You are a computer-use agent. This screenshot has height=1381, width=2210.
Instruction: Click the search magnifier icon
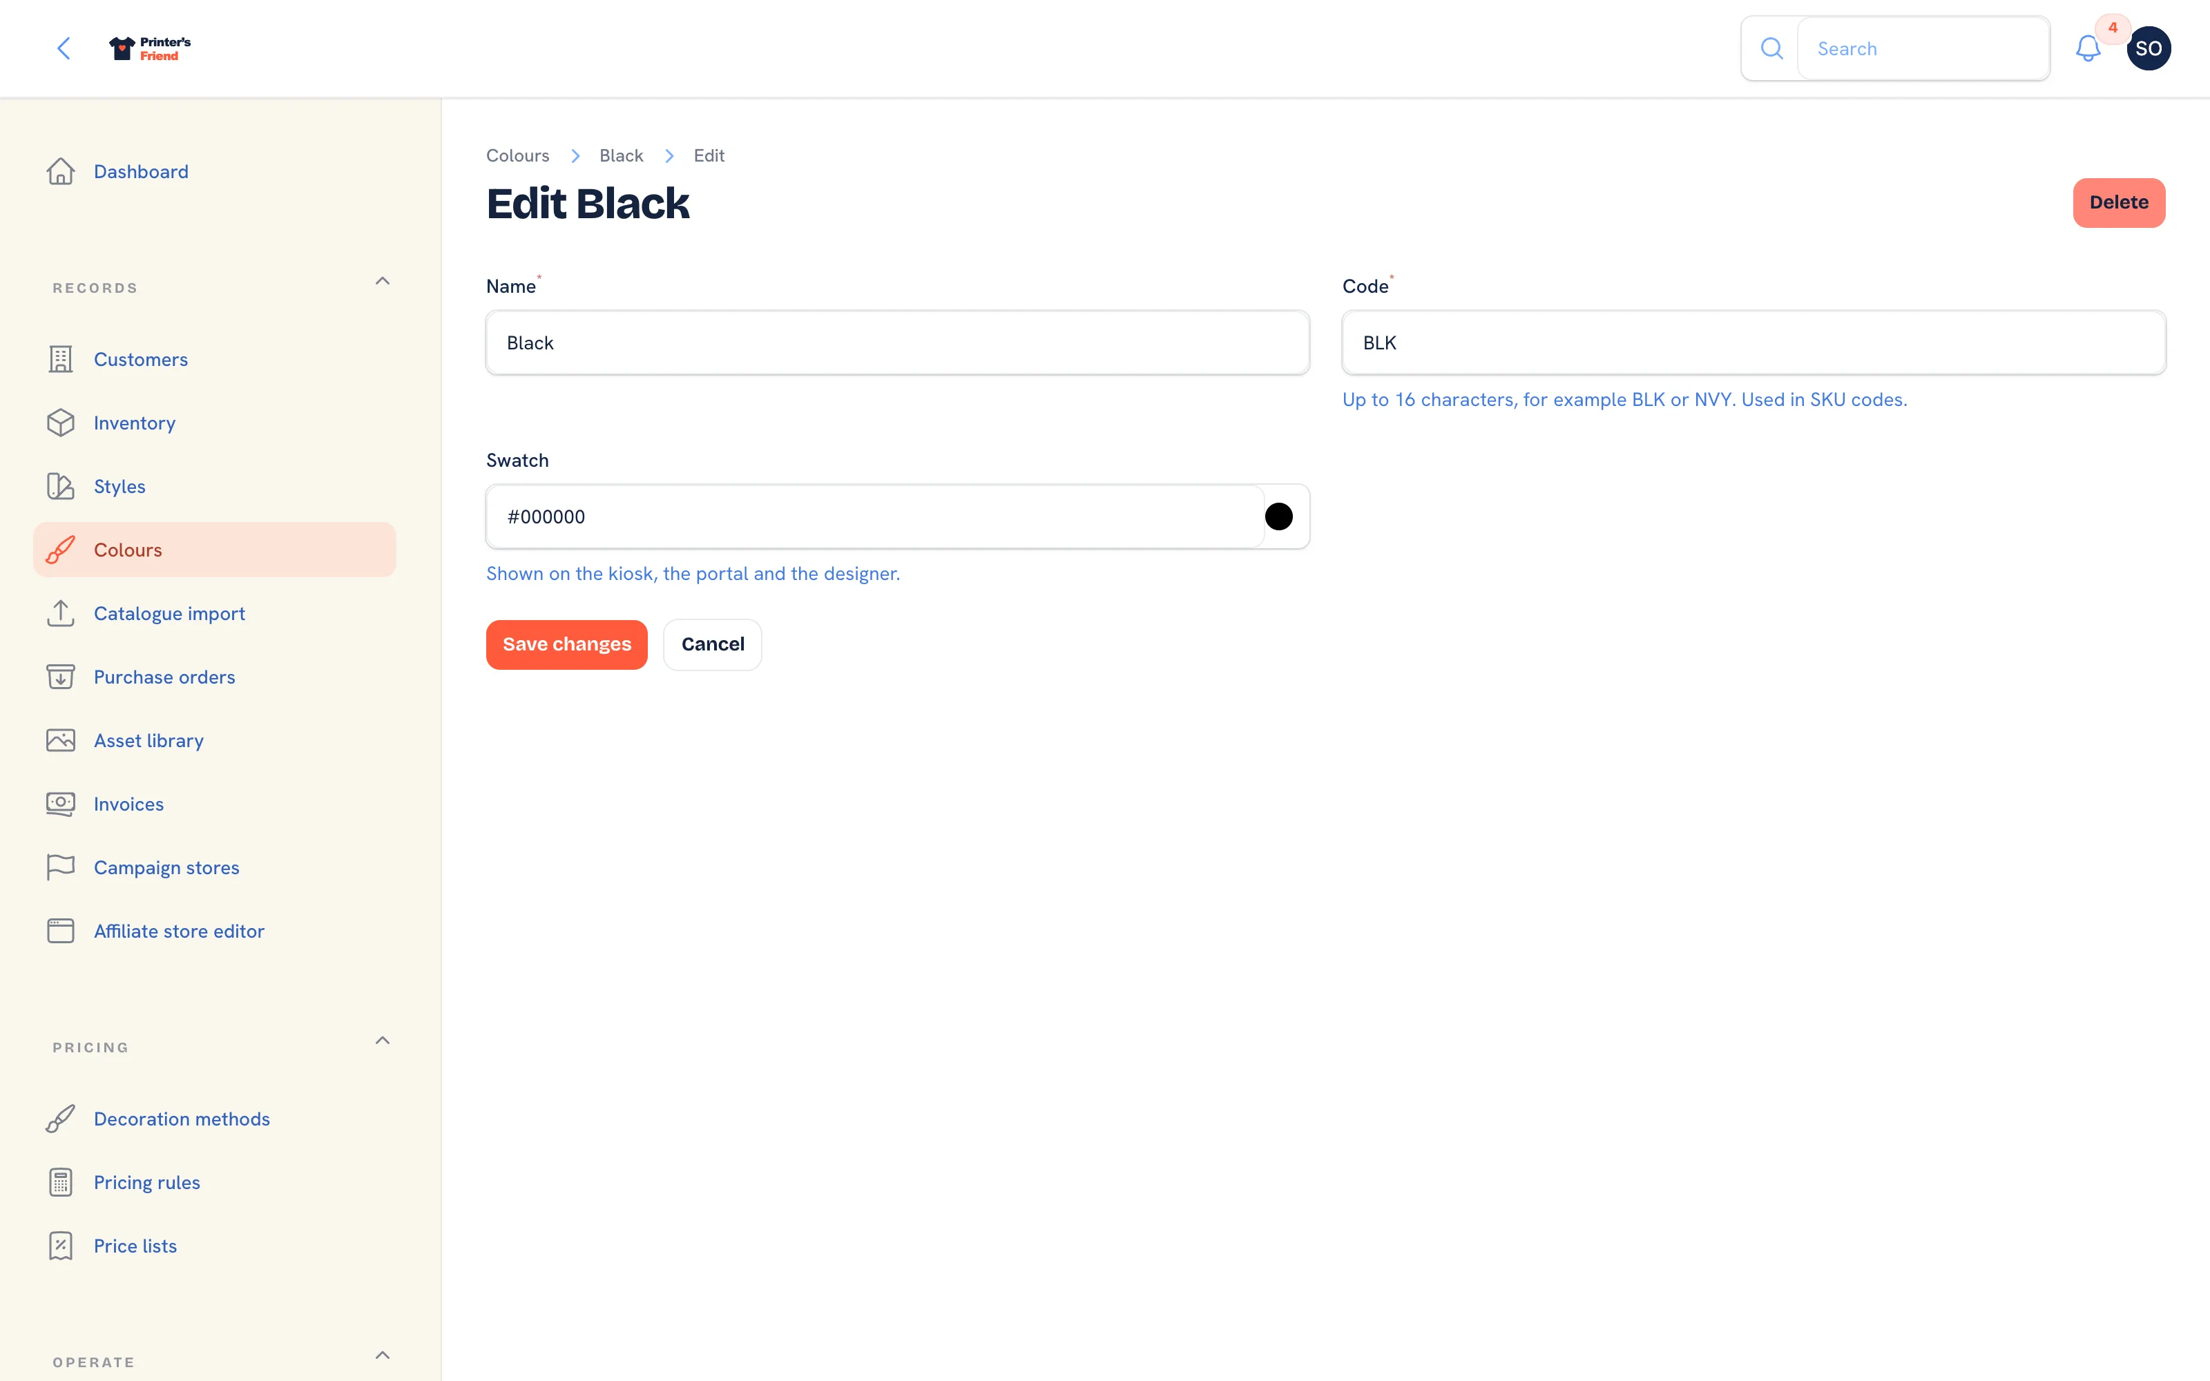[1771, 48]
